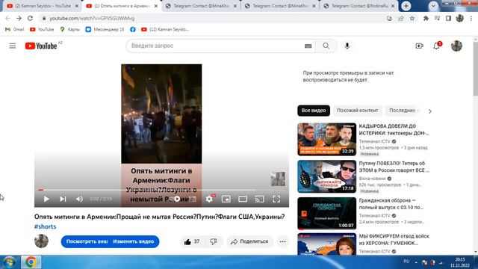Open the Путину ПОВЕЗЛО video thumbnail
Image resolution: width=478 pixels, height=269 pixels.
327,176
